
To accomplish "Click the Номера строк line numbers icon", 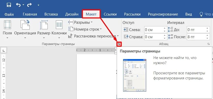I will [71, 29].
